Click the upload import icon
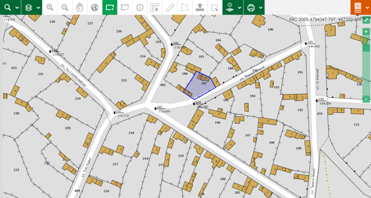The width and height of the screenshot is (371, 198). (199, 7)
